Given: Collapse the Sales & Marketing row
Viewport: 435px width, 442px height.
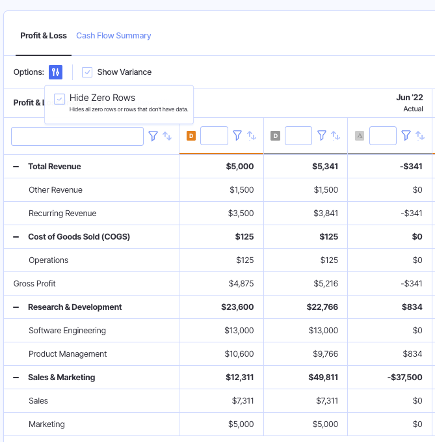Looking at the screenshot, I should click(x=16, y=378).
